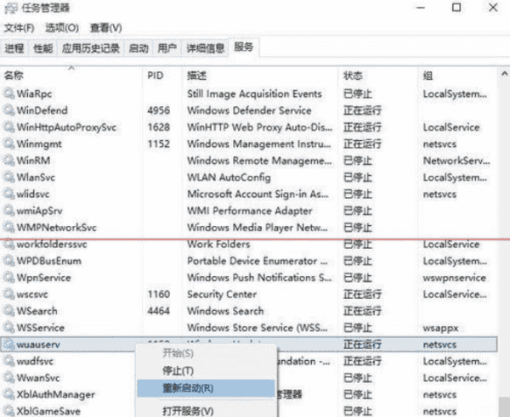The image size is (510, 417).
Task: Click the WinDefend service gear icon
Action: point(8,110)
